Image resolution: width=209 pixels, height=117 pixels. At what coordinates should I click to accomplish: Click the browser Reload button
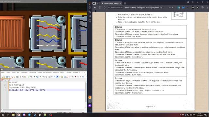tap(104, 7)
